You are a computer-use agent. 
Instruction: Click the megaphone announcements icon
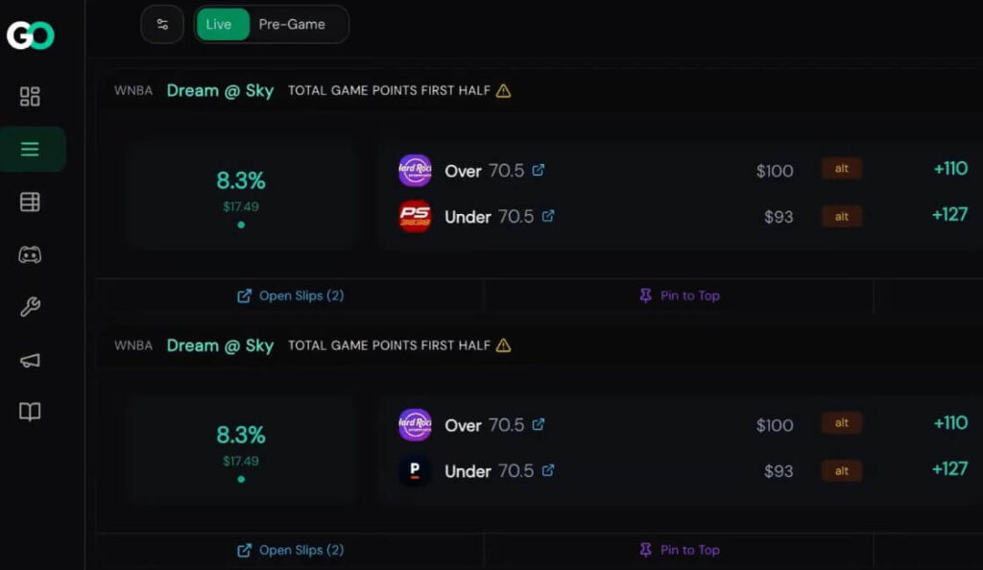29,360
